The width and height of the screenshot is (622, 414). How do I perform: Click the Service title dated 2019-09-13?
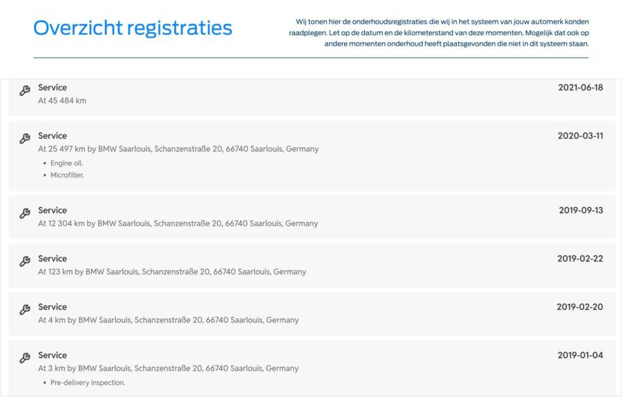[53, 210]
